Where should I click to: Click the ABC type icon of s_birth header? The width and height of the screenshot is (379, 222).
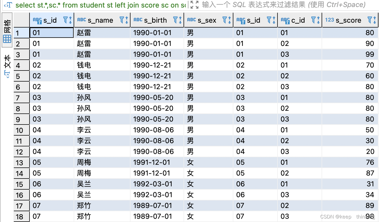(x=138, y=20)
